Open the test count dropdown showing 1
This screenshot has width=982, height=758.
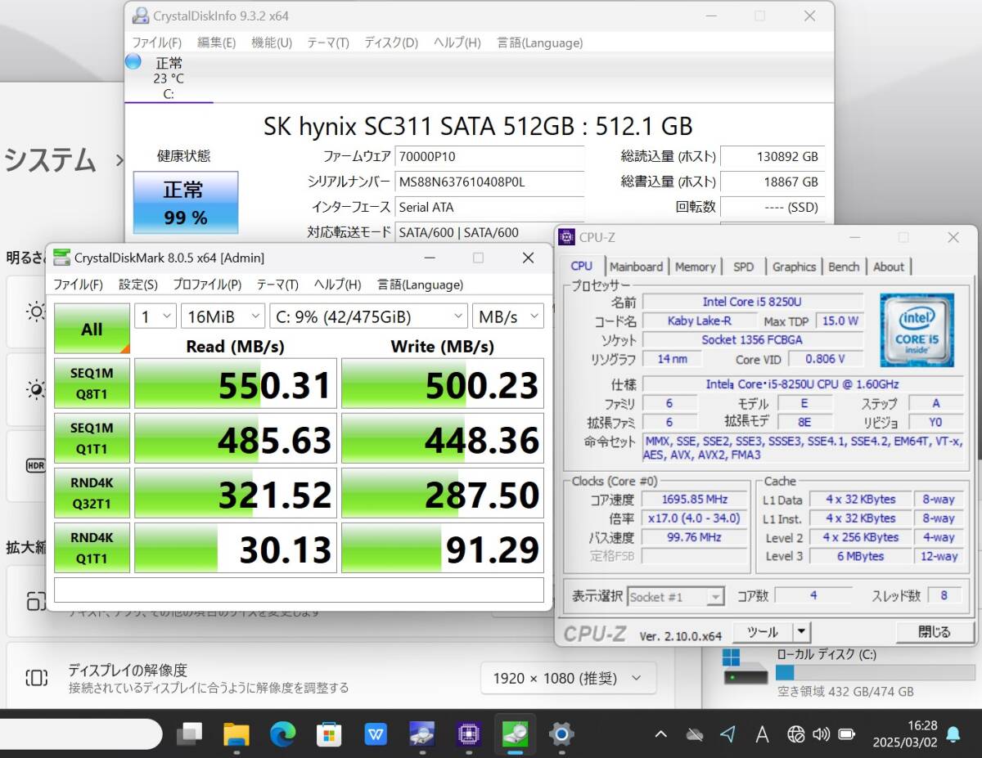click(x=155, y=316)
